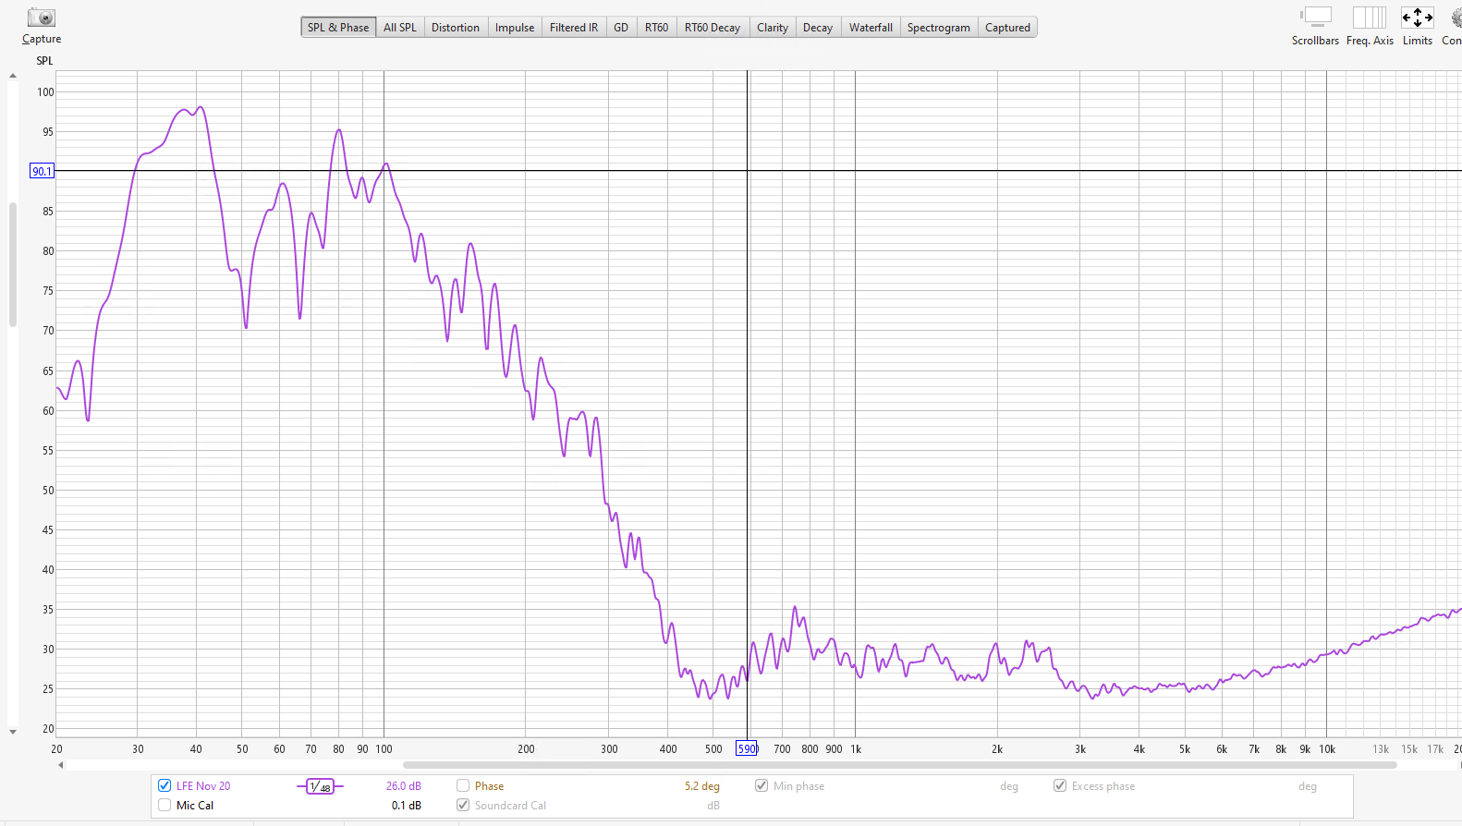
Task: Click the vertical scroll up arrow
Action: coord(13,76)
